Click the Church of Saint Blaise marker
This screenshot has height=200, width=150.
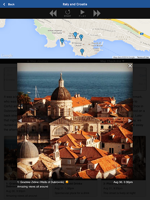89,45
